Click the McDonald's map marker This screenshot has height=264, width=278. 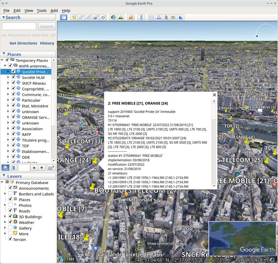pos(126,195)
